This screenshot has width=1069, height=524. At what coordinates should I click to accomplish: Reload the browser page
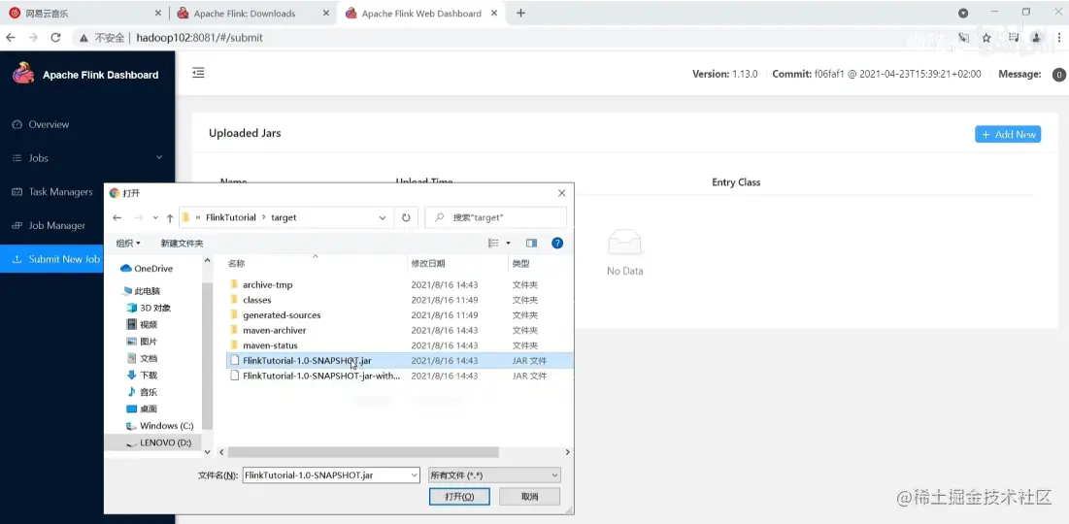55,38
